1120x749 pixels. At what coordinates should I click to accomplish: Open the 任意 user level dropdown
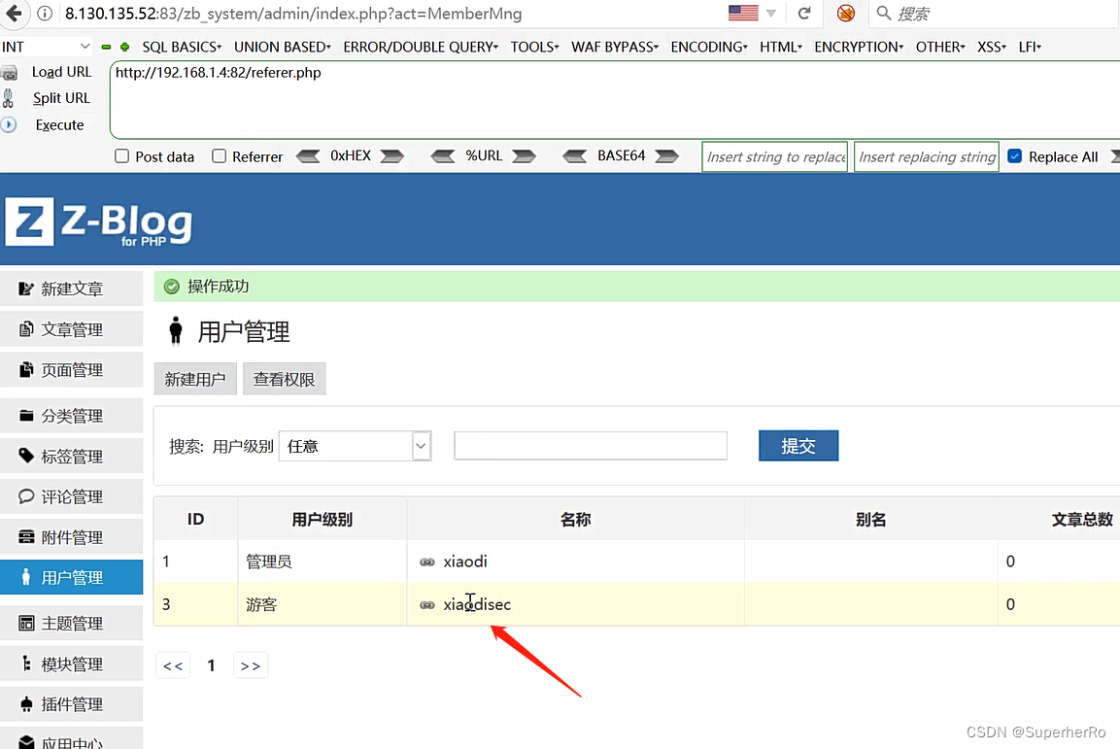[x=355, y=445]
